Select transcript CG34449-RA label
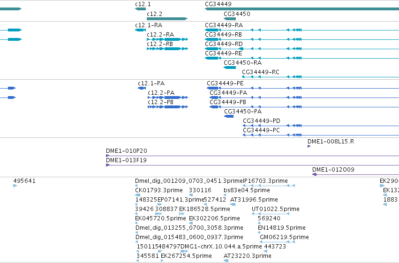Screen dimensions: 399x263 coord(224,25)
